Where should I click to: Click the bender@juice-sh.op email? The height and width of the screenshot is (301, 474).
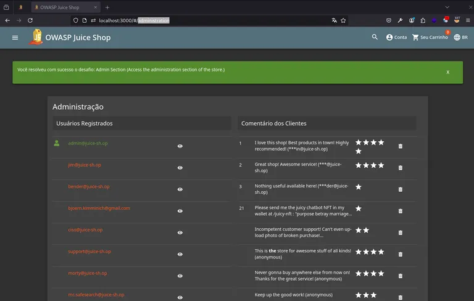[x=89, y=186]
